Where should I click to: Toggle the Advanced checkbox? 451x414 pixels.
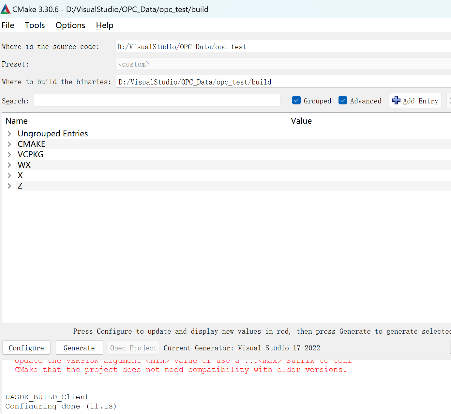tap(343, 100)
